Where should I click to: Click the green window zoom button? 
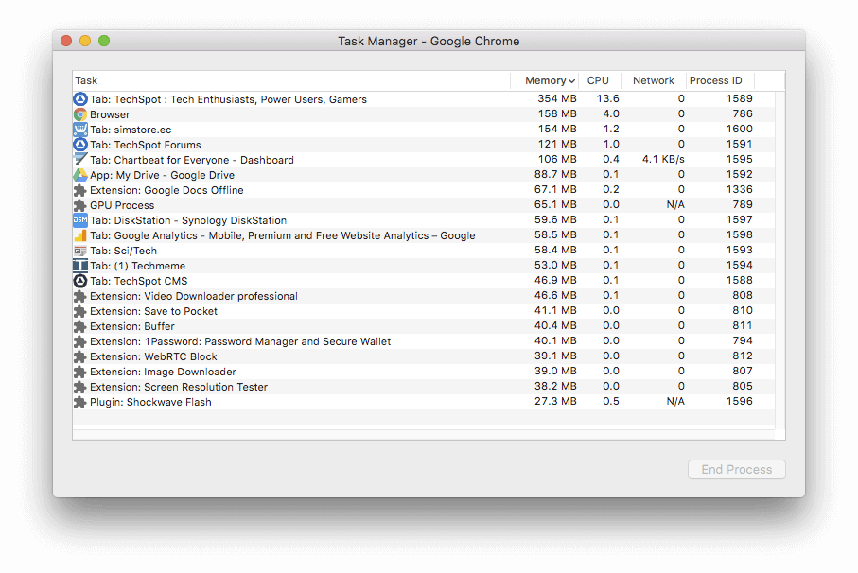pyautogui.click(x=104, y=41)
